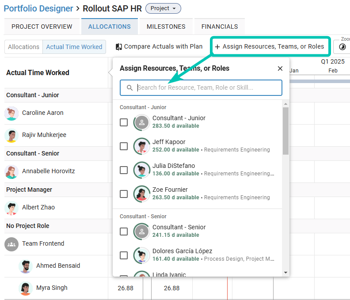The image size is (350, 300).
Task: Click Jeff Kapoor's avatar in the popup
Action: [142, 146]
